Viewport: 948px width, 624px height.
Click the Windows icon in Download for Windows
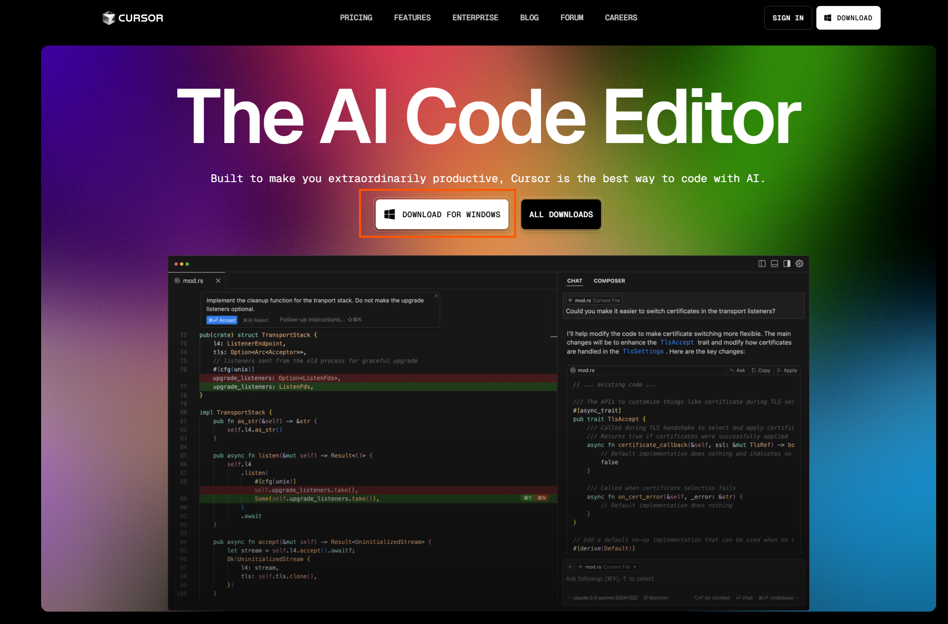[x=390, y=214]
